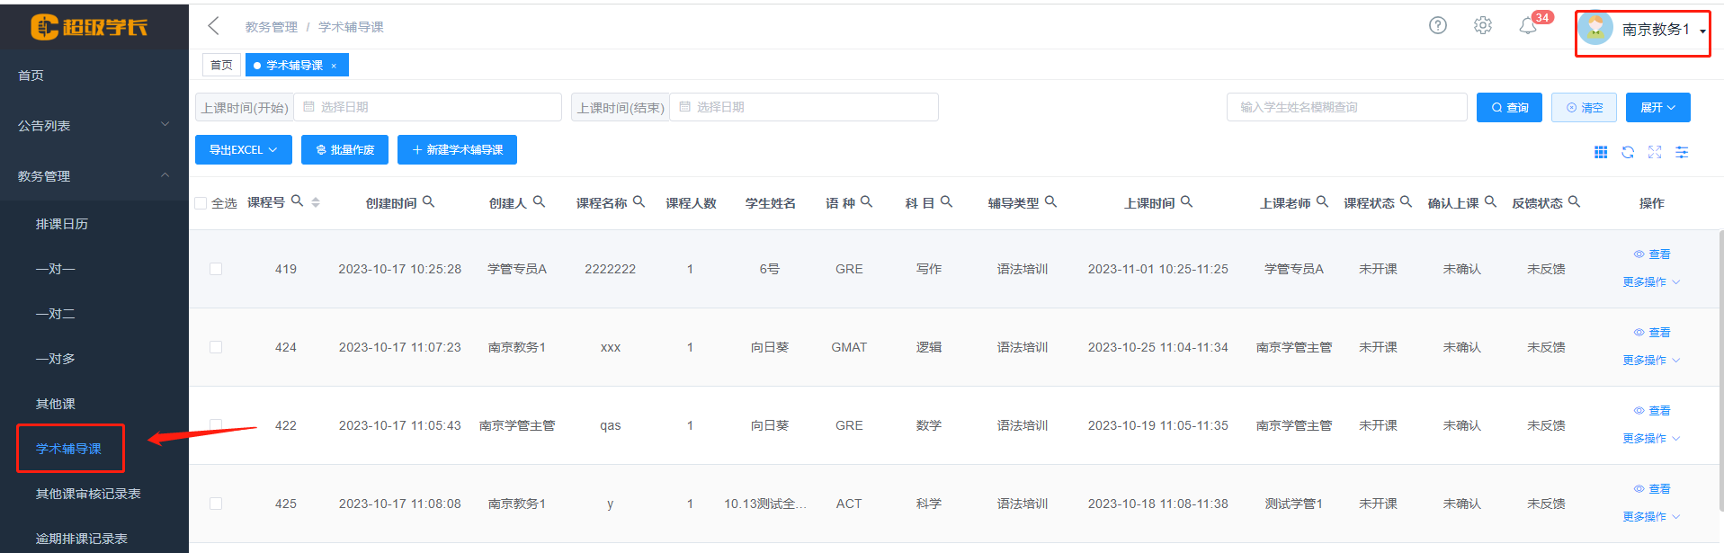The width and height of the screenshot is (1724, 553).
Task: Check the 全选 select-all checkbox
Action: click(201, 203)
